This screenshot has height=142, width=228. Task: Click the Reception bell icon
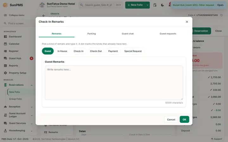(x=5, y=107)
